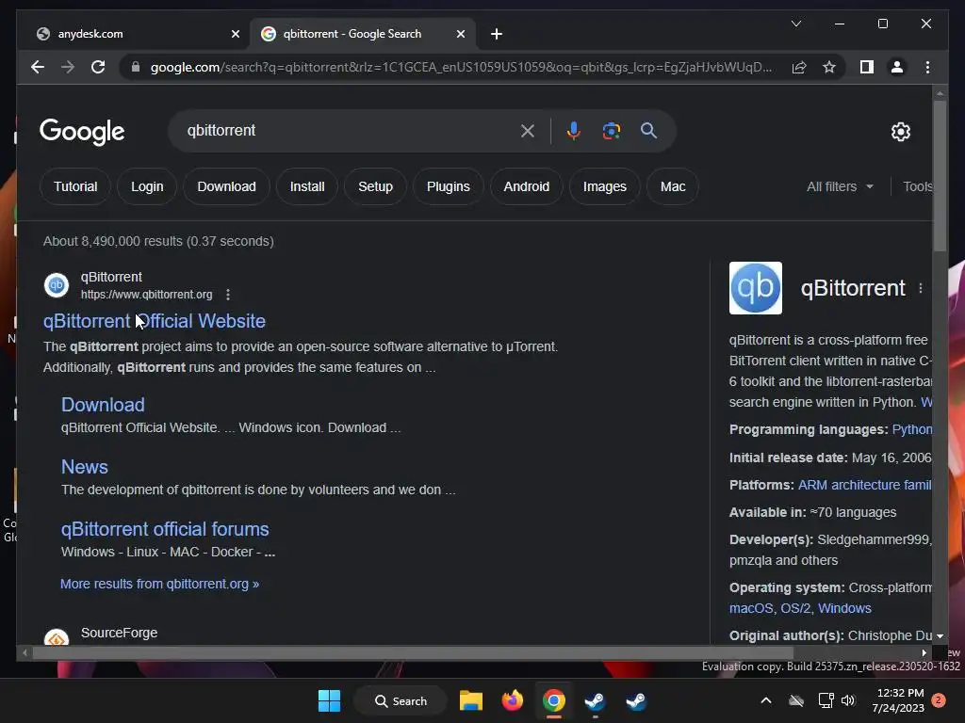The width and height of the screenshot is (965, 723).
Task: Select qbittorrent Google Search tab
Action: (x=363, y=34)
